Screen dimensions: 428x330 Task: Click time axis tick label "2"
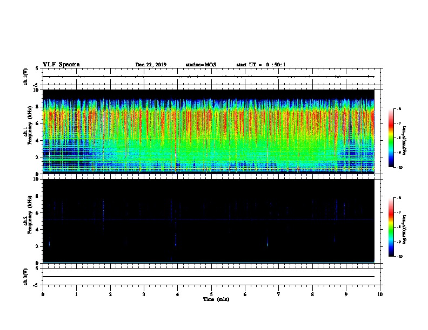pyautogui.click(x=110, y=294)
